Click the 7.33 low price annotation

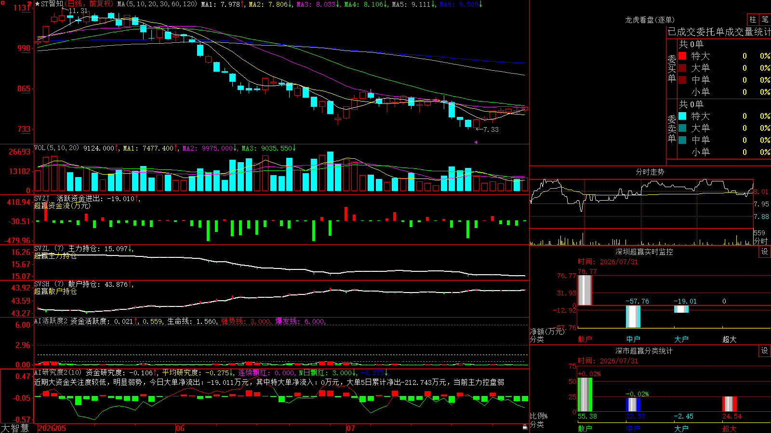[491, 129]
